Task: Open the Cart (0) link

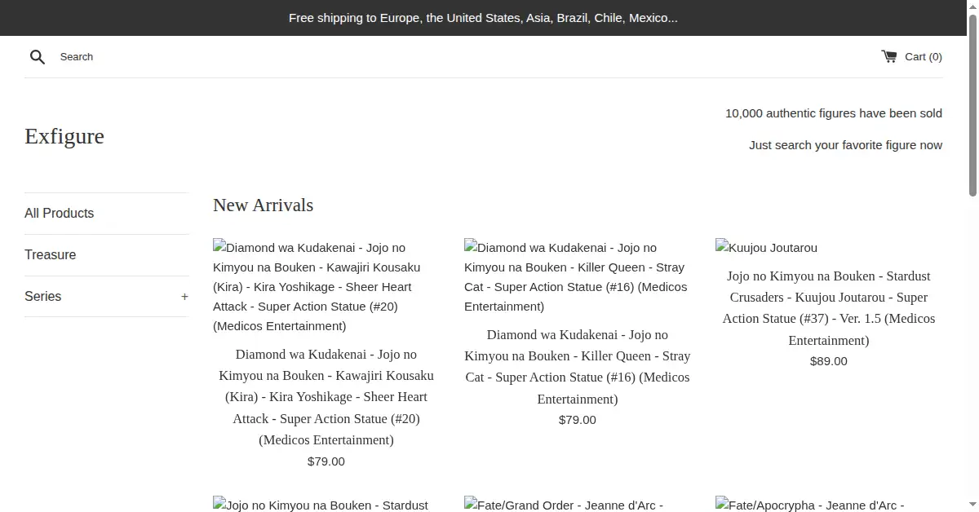Action: [911, 56]
